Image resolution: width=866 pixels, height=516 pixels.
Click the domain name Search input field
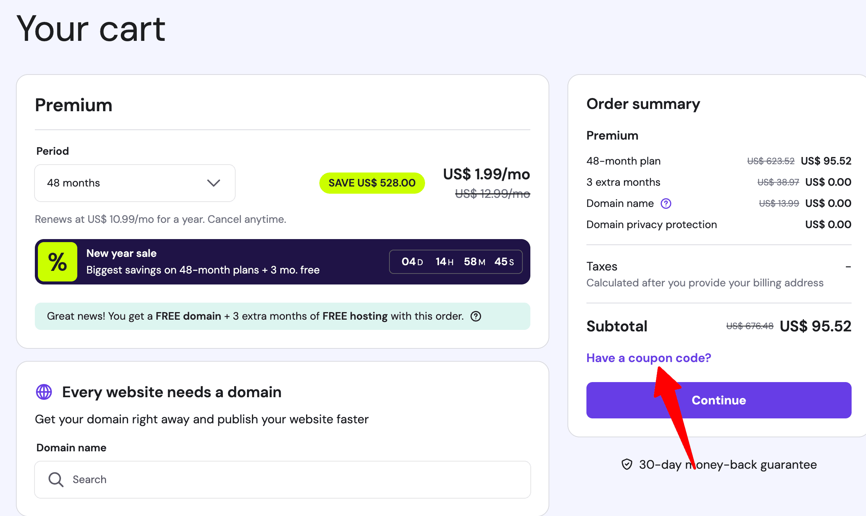282,479
